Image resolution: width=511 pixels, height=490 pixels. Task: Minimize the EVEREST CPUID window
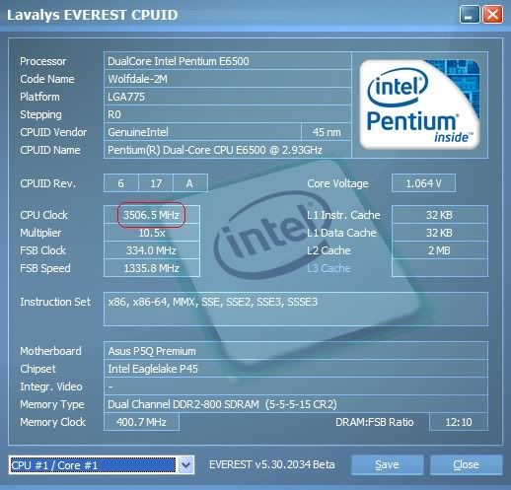pos(470,15)
